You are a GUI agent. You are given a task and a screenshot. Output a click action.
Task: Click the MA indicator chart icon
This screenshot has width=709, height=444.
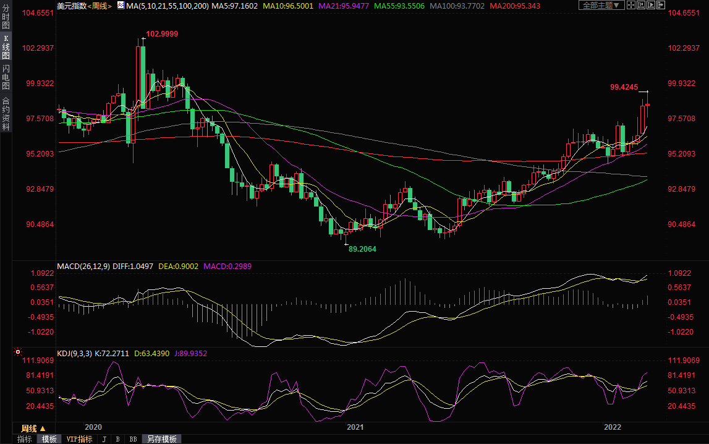pyautogui.click(x=121, y=6)
